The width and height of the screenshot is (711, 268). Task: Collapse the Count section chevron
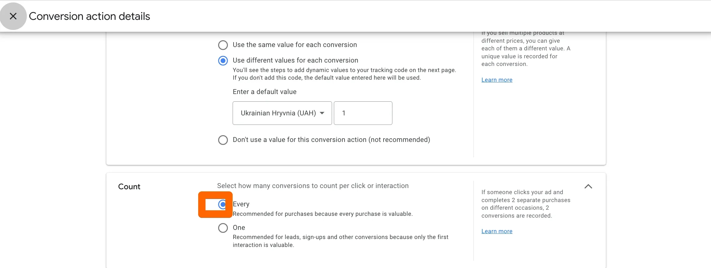click(588, 187)
